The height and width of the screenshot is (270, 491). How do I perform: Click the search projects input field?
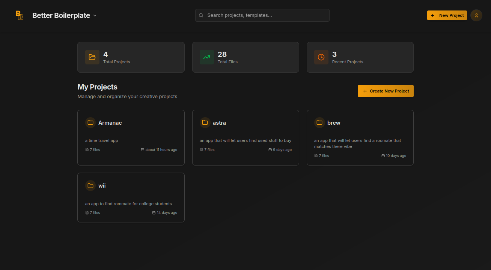click(x=262, y=15)
